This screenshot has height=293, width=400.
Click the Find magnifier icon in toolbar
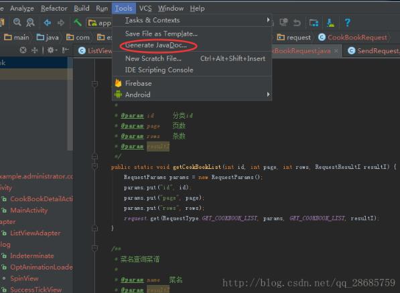coord(17,22)
